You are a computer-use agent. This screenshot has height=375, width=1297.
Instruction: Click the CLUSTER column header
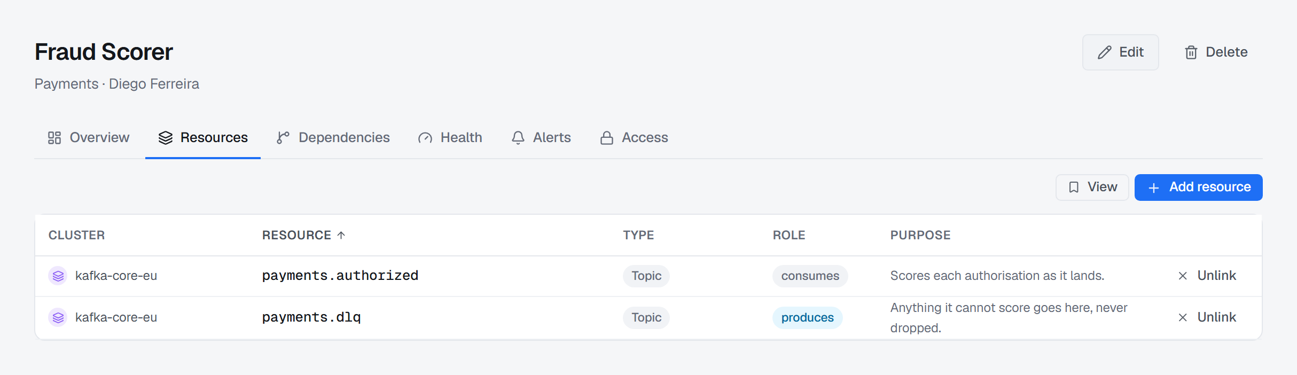click(x=76, y=235)
